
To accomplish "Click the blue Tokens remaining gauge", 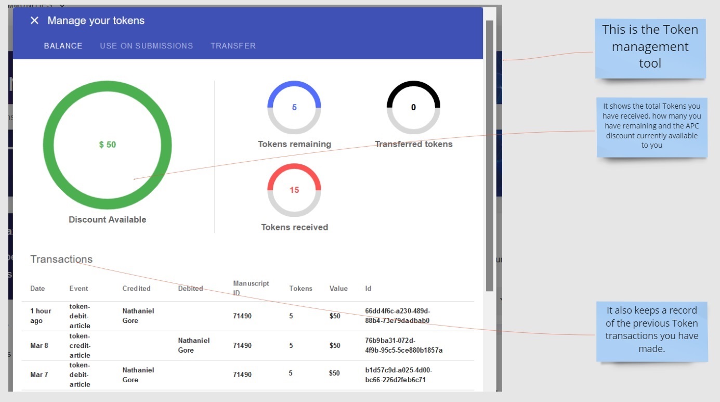I will tap(294, 108).
